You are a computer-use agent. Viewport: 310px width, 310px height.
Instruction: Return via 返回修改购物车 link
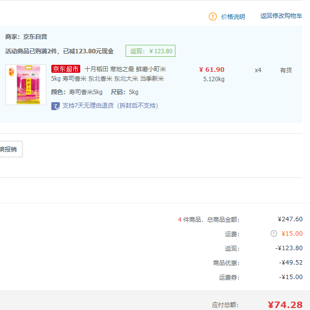click(x=281, y=16)
